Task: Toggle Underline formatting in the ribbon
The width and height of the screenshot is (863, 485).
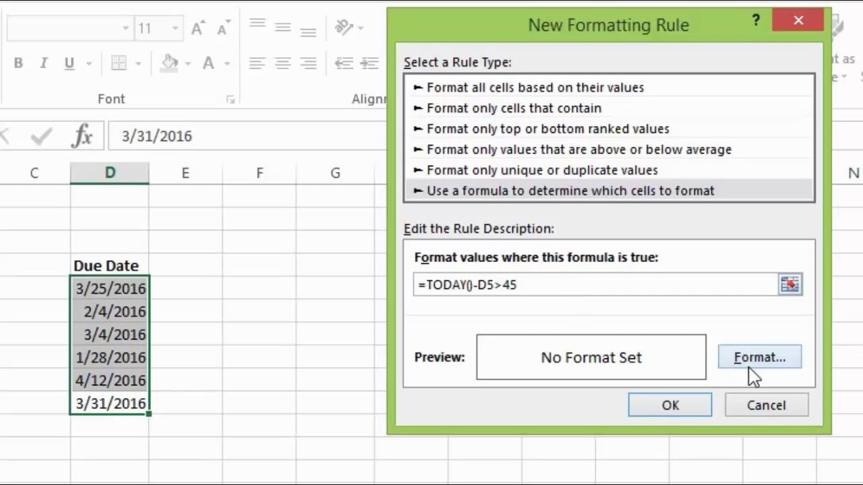Action: tap(69, 63)
